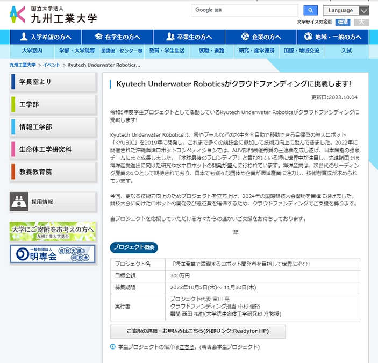This screenshot has width=378, height=363.
Task: Open 教養教育院 sidebar button
Action: click(53, 172)
